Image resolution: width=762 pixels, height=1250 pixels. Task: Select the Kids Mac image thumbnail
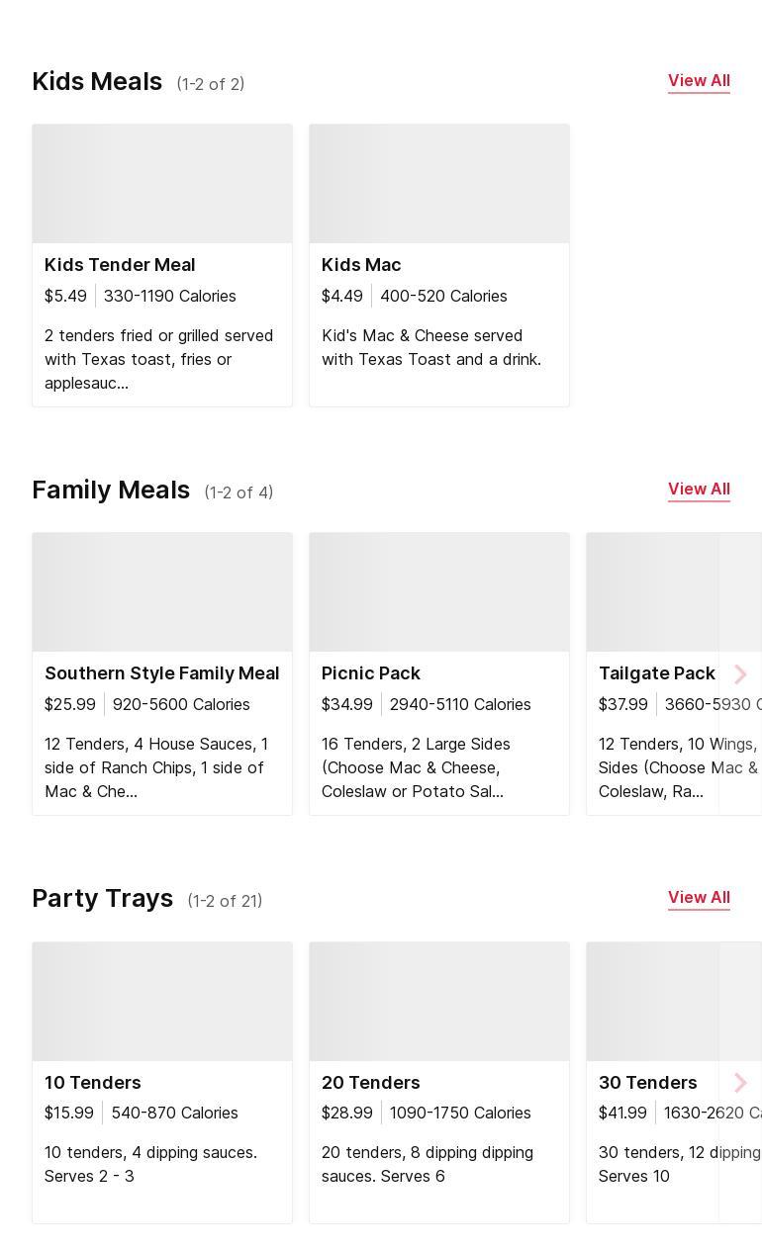[439, 184]
